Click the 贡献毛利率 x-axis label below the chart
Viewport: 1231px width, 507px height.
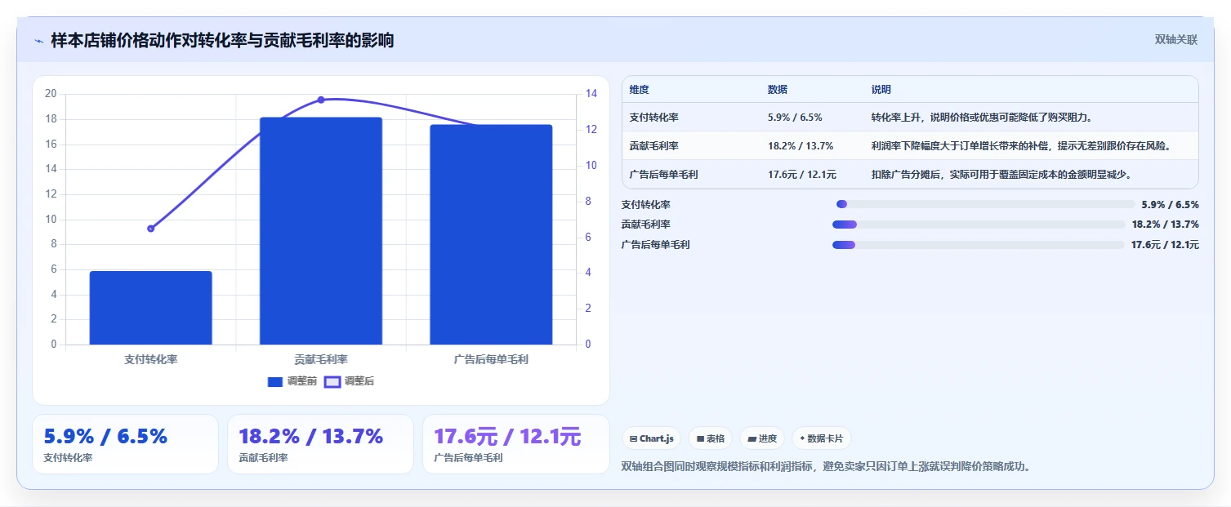pos(321,359)
